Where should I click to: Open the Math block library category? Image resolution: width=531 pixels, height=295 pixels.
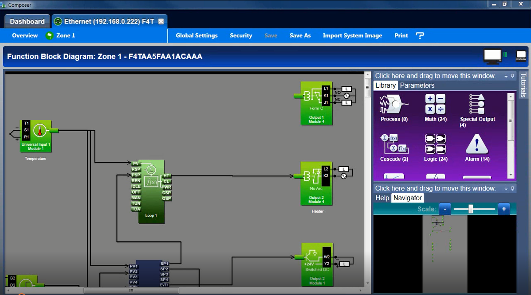coord(435,108)
